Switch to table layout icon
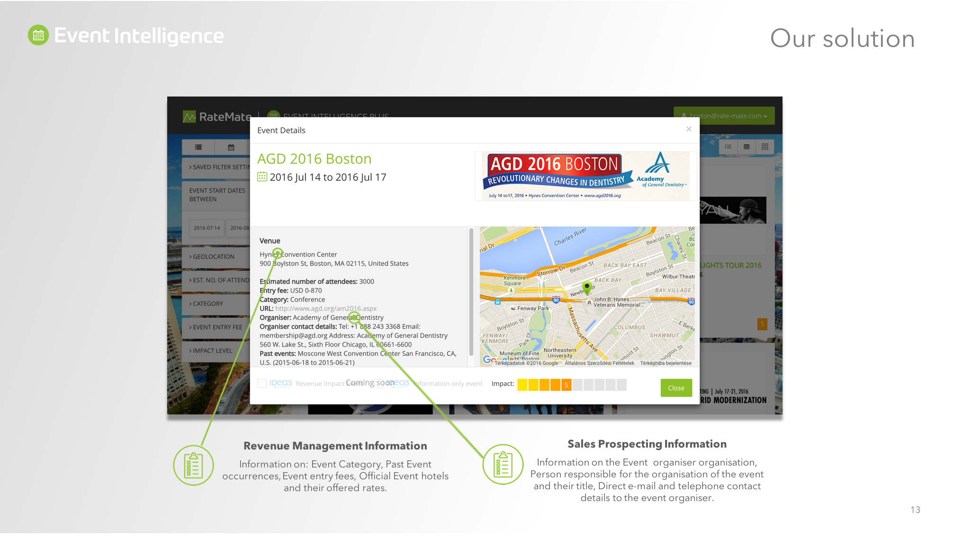This screenshot has width=954, height=537. coord(747,147)
